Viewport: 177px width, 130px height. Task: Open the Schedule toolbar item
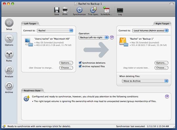[106, 11]
